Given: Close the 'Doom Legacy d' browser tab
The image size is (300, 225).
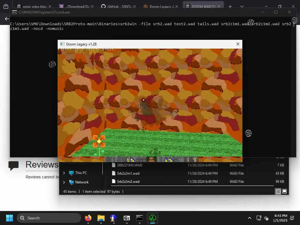Looking at the screenshot, I should pyautogui.click(x=177, y=6).
